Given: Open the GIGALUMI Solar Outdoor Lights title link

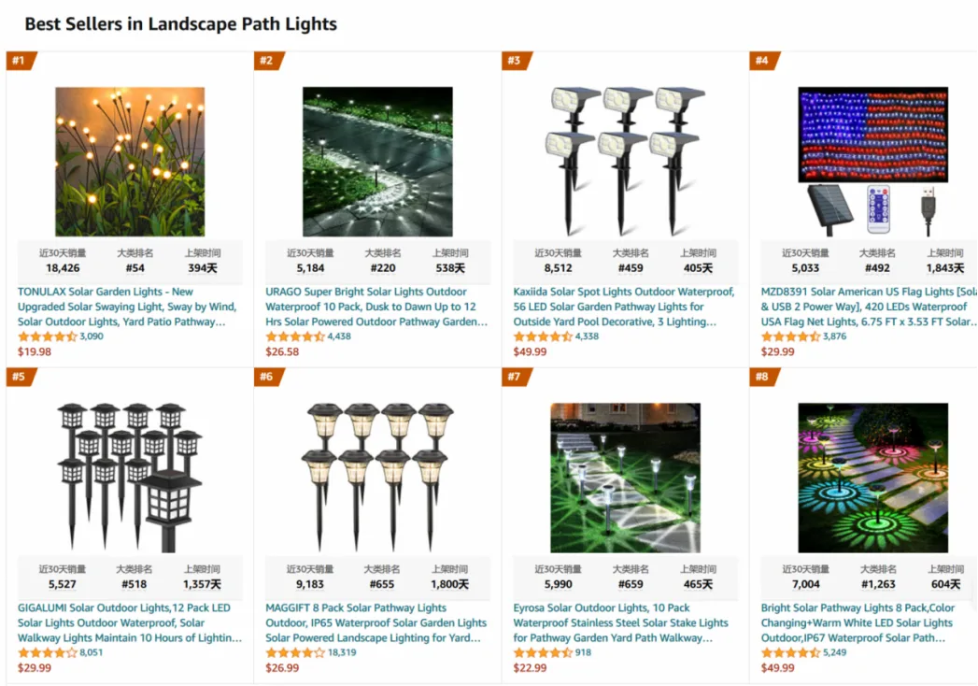Looking at the screenshot, I should (x=130, y=622).
